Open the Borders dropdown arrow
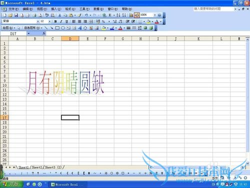 click(x=144, y=22)
